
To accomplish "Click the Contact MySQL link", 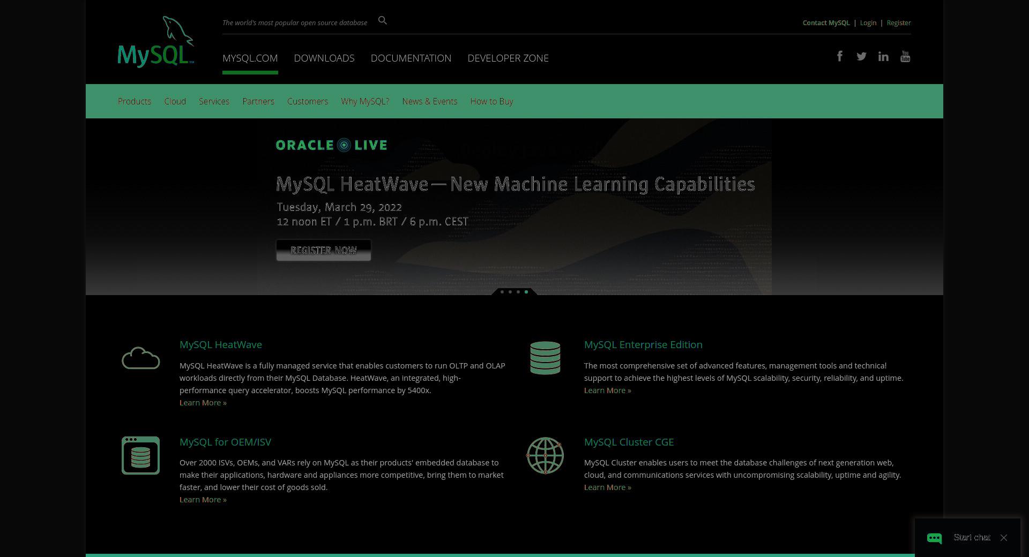I will (x=826, y=22).
